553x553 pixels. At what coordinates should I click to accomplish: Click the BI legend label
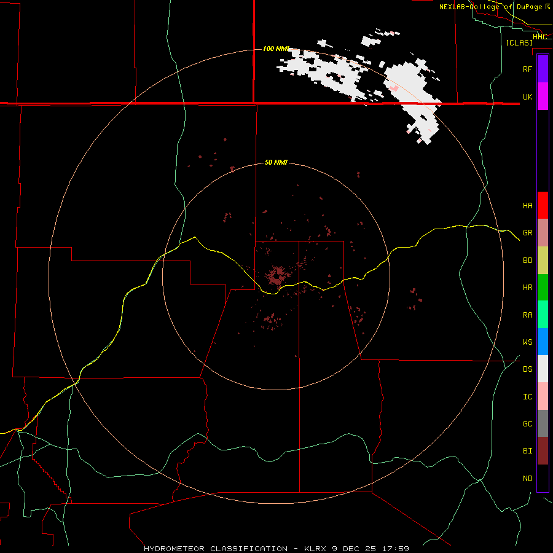pyautogui.click(x=528, y=451)
